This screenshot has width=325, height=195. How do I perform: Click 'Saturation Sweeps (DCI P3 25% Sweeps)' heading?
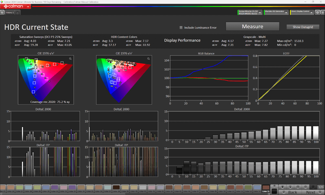[46, 37]
